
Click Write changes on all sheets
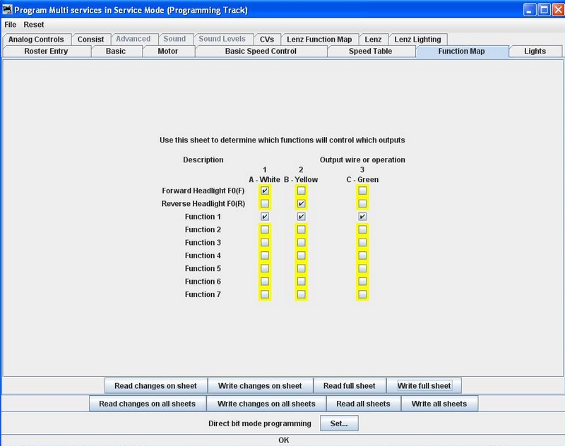point(266,404)
